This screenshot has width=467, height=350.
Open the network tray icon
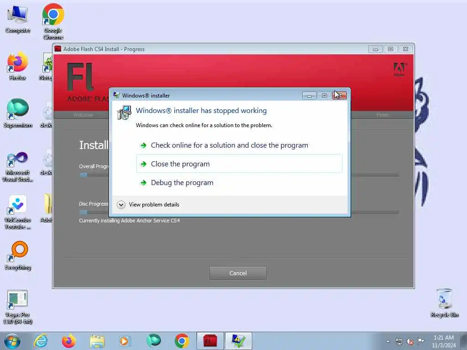399,341
